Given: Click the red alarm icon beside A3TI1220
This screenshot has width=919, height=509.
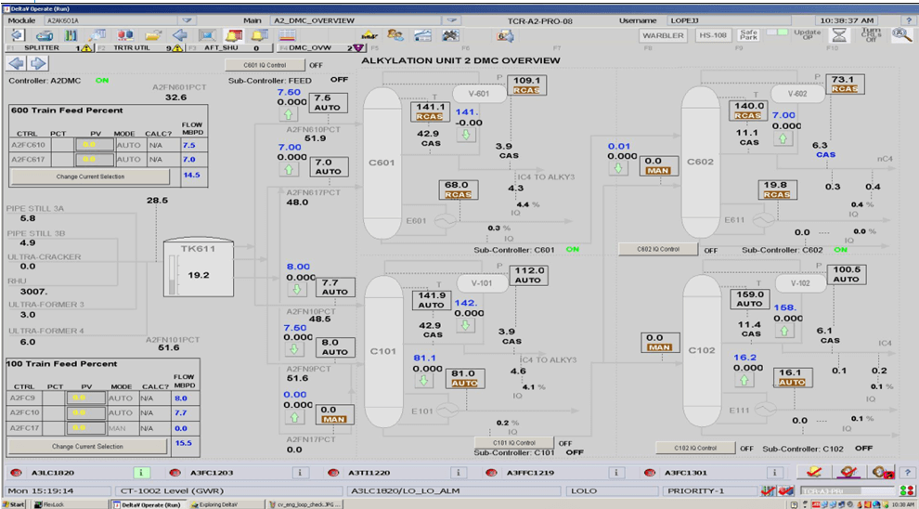Looking at the screenshot, I should (333, 473).
